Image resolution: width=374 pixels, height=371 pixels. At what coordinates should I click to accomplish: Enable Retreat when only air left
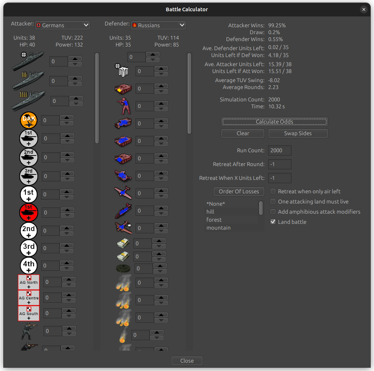coord(273,191)
